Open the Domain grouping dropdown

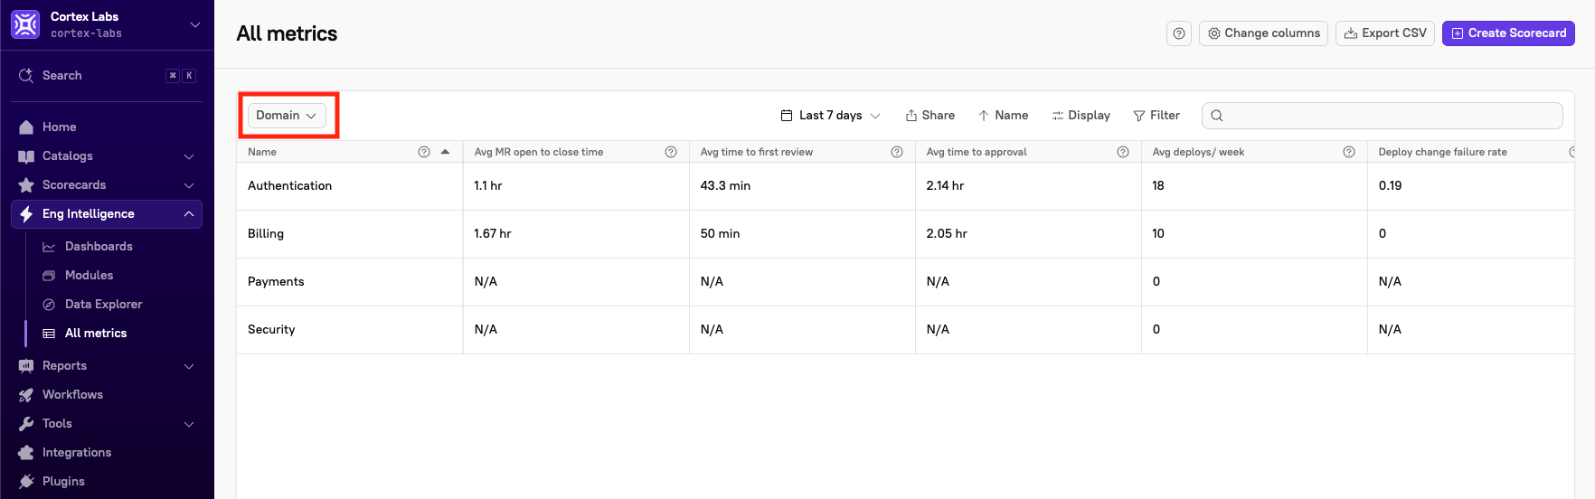(x=287, y=116)
